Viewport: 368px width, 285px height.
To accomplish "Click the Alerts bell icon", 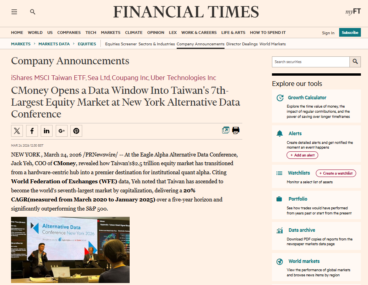I will click(279, 134).
